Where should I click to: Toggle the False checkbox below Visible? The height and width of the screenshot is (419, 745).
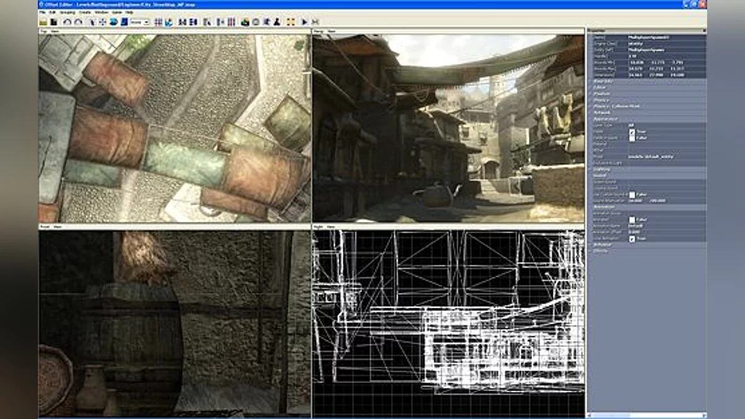632,137
